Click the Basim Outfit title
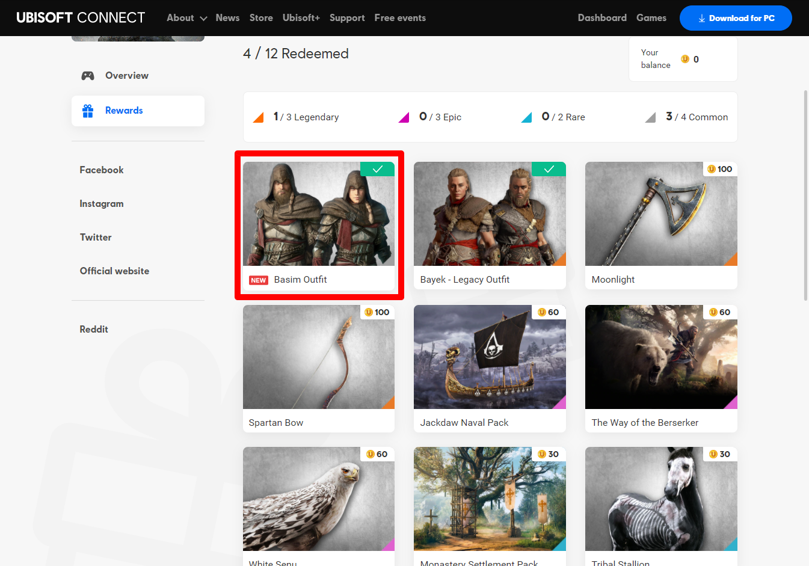Viewport: 809px width, 566px height. point(300,280)
